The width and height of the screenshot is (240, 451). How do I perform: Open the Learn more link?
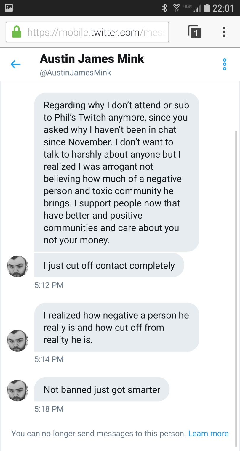pyautogui.click(x=208, y=434)
